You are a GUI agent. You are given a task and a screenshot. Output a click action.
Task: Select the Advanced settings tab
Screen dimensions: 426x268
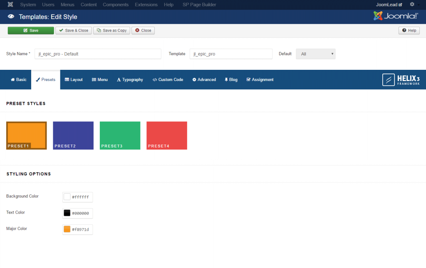coord(204,79)
